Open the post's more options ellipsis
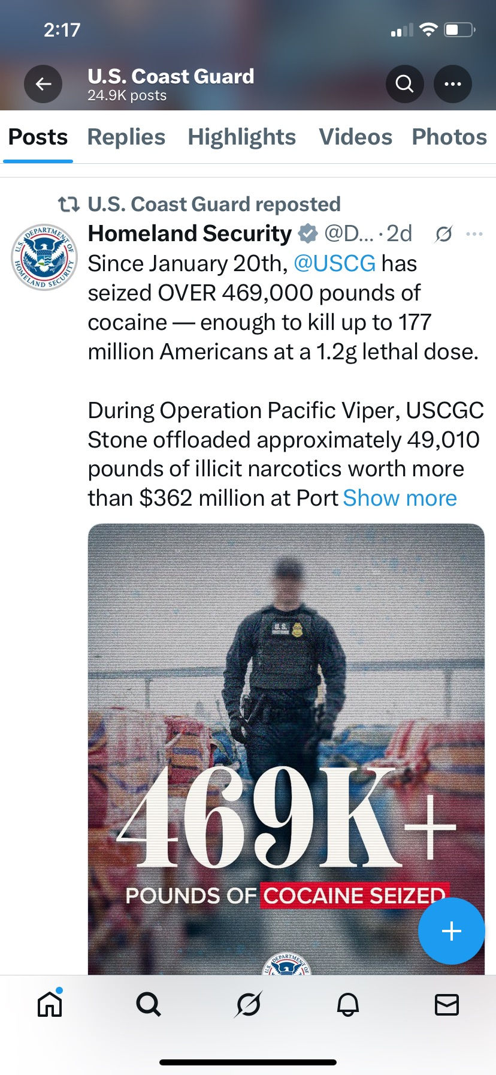 (474, 233)
